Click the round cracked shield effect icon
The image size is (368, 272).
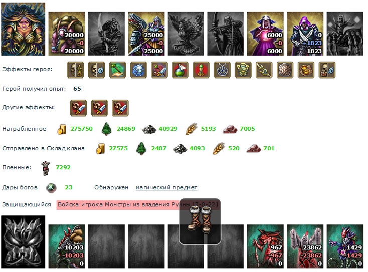285,70
